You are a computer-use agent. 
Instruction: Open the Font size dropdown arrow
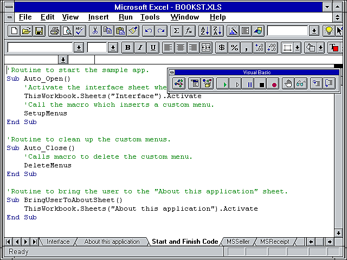click(x=113, y=47)
